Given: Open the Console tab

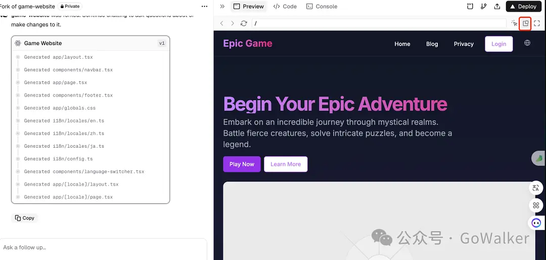Looking at the screenshot, I should pos(322,7).
